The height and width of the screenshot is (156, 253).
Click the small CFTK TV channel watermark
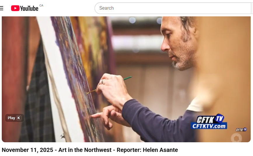coord(241,129)
